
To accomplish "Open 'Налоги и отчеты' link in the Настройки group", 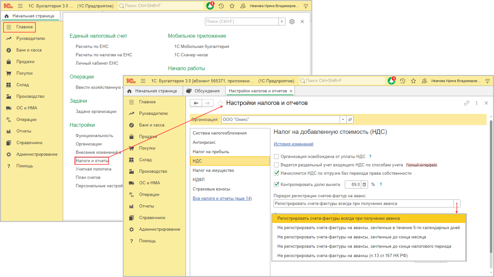I will (92, 161).
